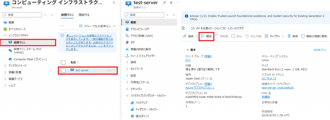Pin the test-server blade
The image size is (330, 120).
point(164,3)
